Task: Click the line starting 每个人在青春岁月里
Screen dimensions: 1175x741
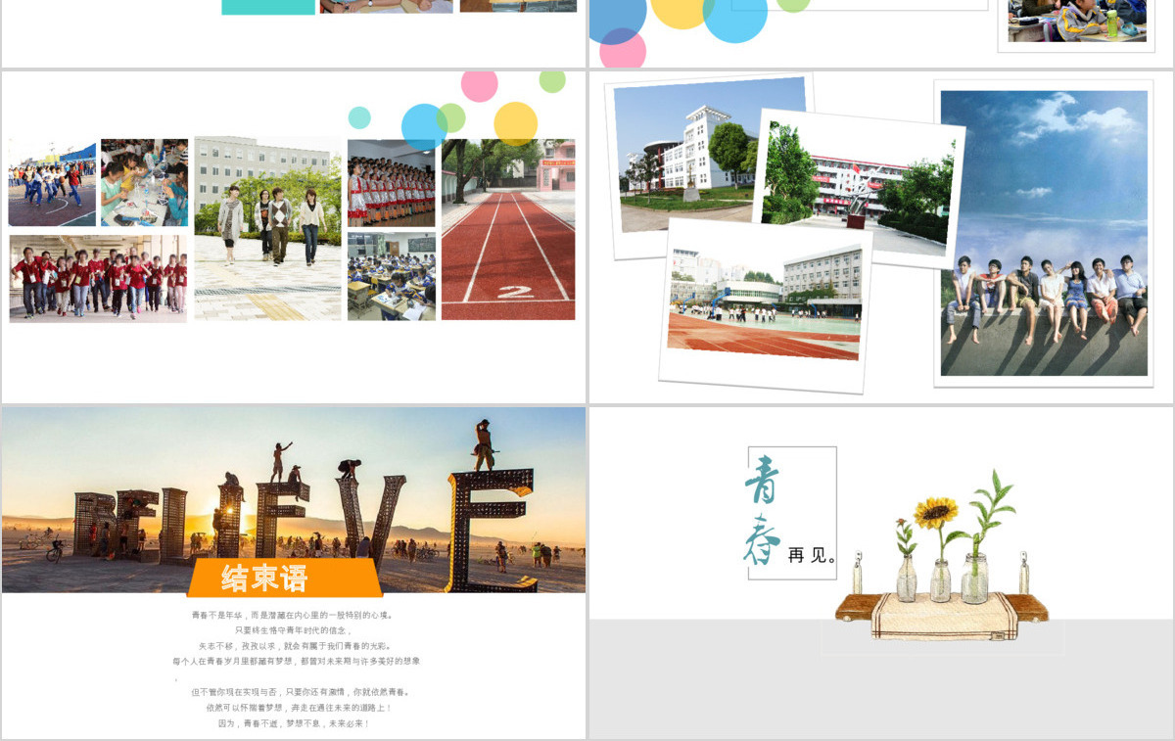Action: (296, 662)
